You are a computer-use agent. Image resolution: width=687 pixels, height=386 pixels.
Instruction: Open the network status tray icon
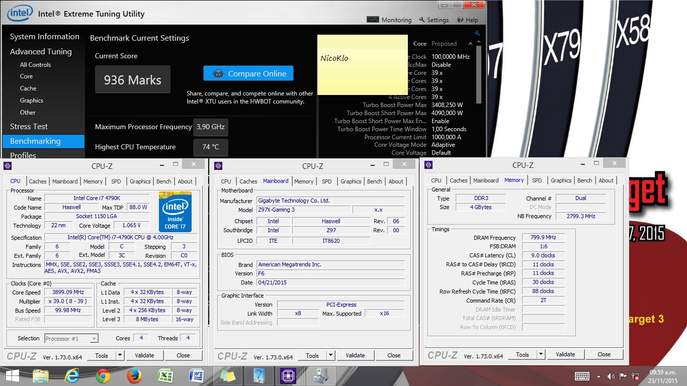click(635, 376)
